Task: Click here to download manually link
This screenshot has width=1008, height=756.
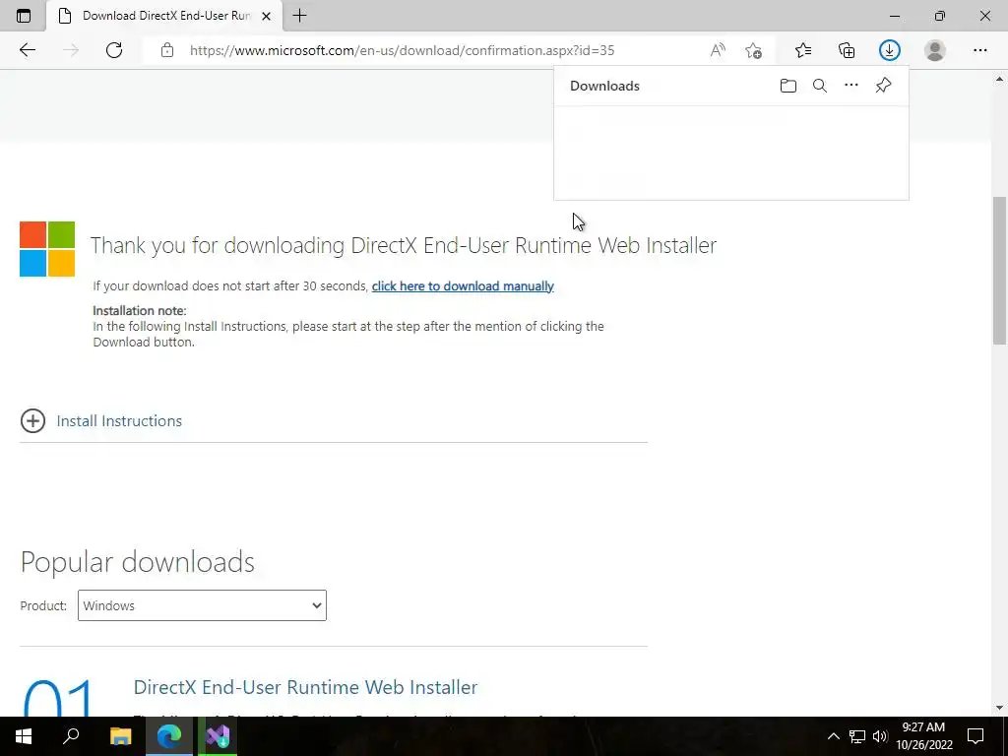Action: [x=463, y=286]
